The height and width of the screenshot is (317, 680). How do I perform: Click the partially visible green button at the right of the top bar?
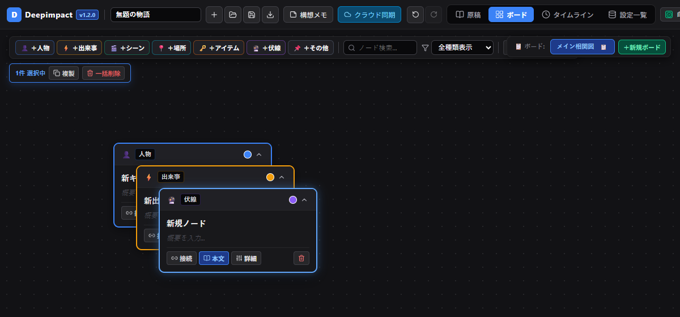[670, 15]
